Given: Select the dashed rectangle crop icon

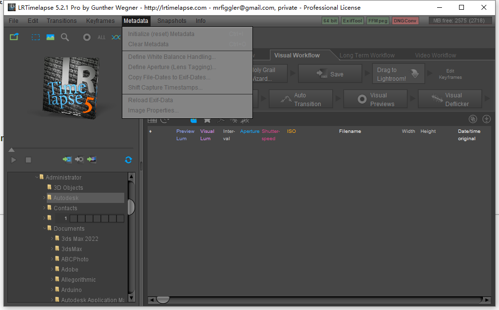Looking at the screenshot, I should coord(36,37).
